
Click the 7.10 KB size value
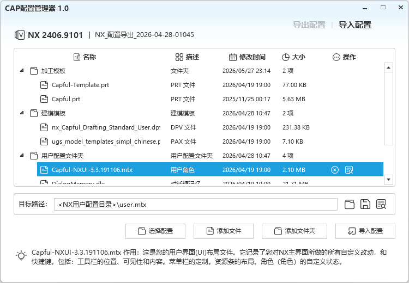[293, 141]
